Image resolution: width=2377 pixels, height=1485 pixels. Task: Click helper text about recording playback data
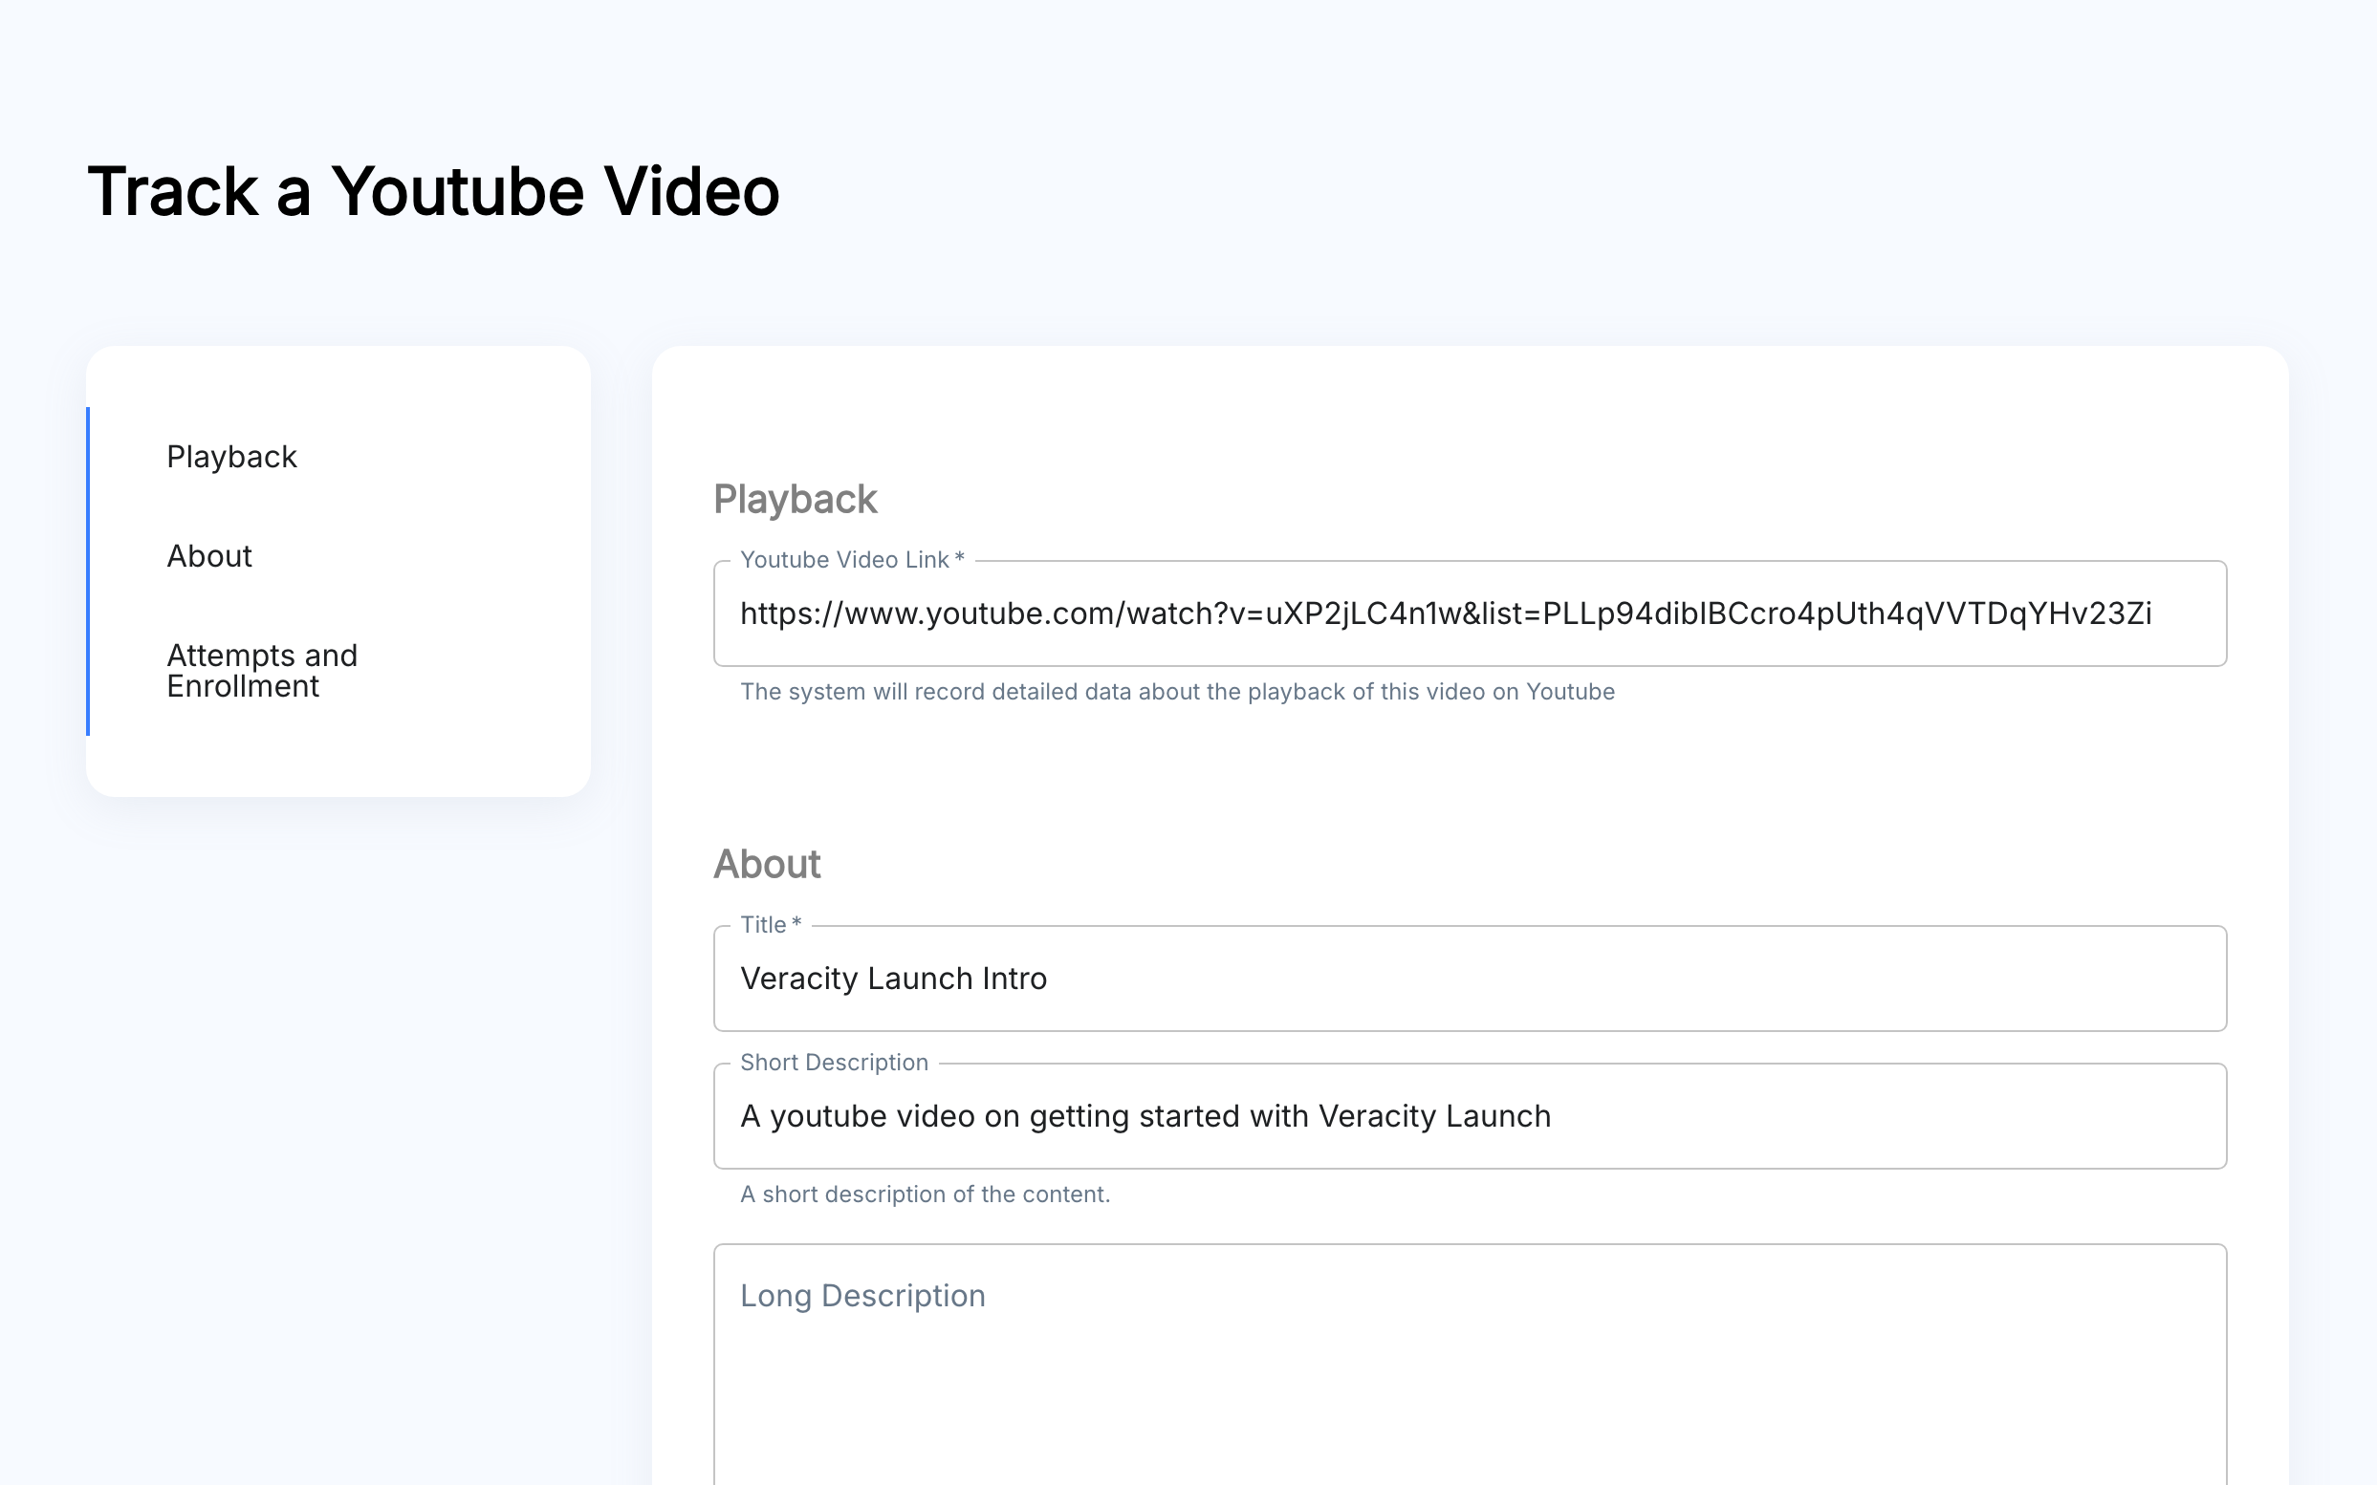tap(1176, 692)
